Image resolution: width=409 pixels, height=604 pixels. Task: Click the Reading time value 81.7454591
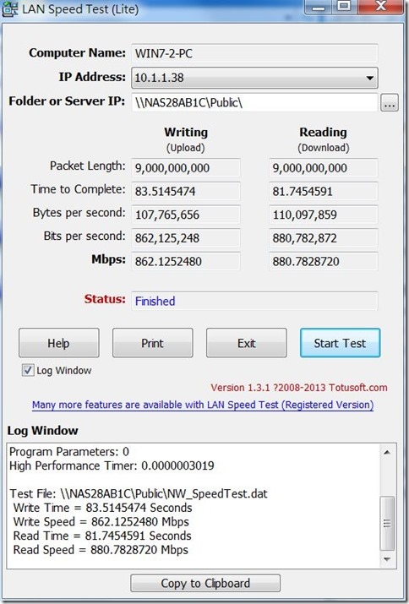pyautogui.click(x=324, y=192)
